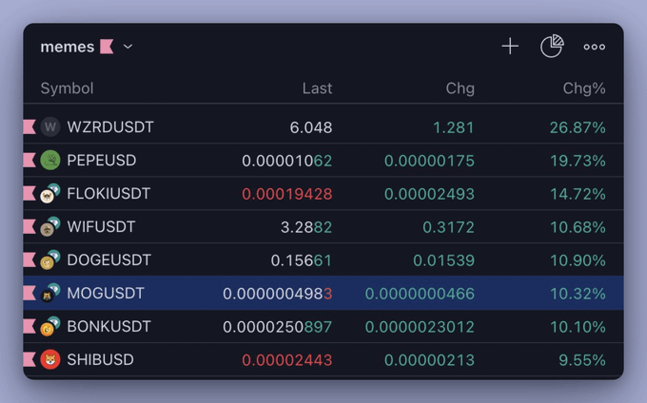Select the WIFUSDT symbol name

click(101, 226)
